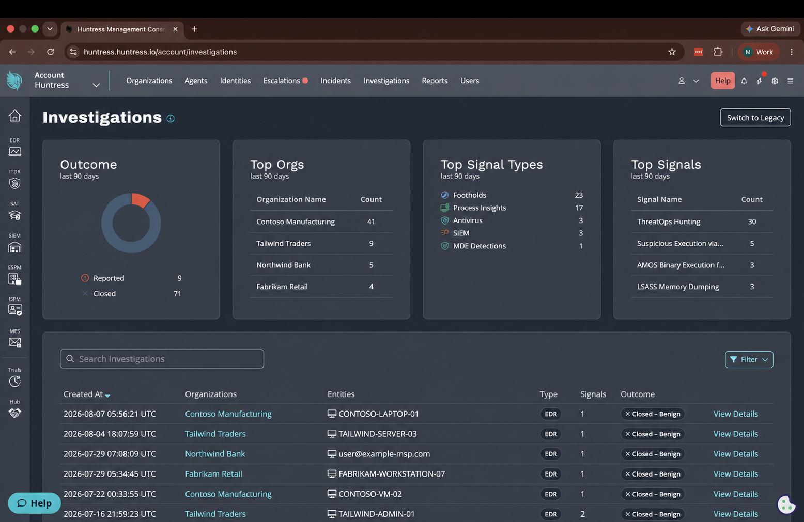
Task: Open the Home icon in sidebar
Action: (14, 116)
